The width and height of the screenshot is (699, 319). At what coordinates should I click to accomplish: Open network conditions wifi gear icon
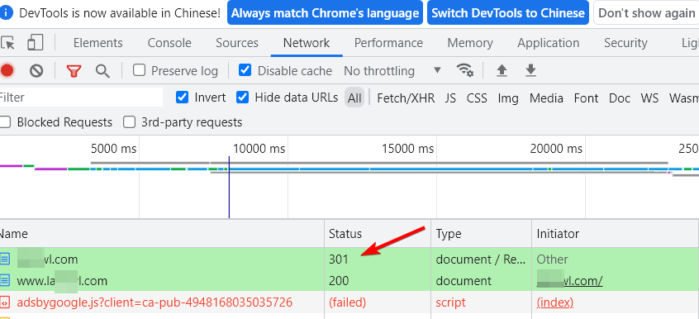coord(464,70)
